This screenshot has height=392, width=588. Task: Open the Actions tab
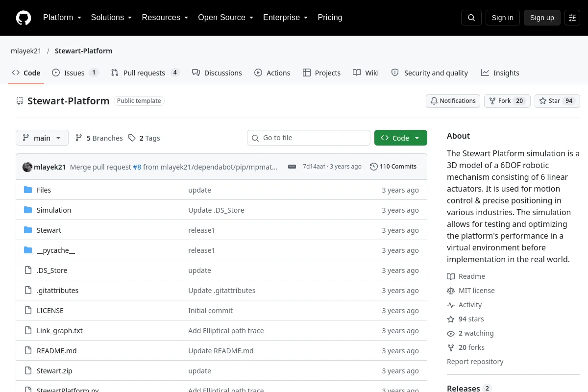pyautogui.click(x=272, y=73)
